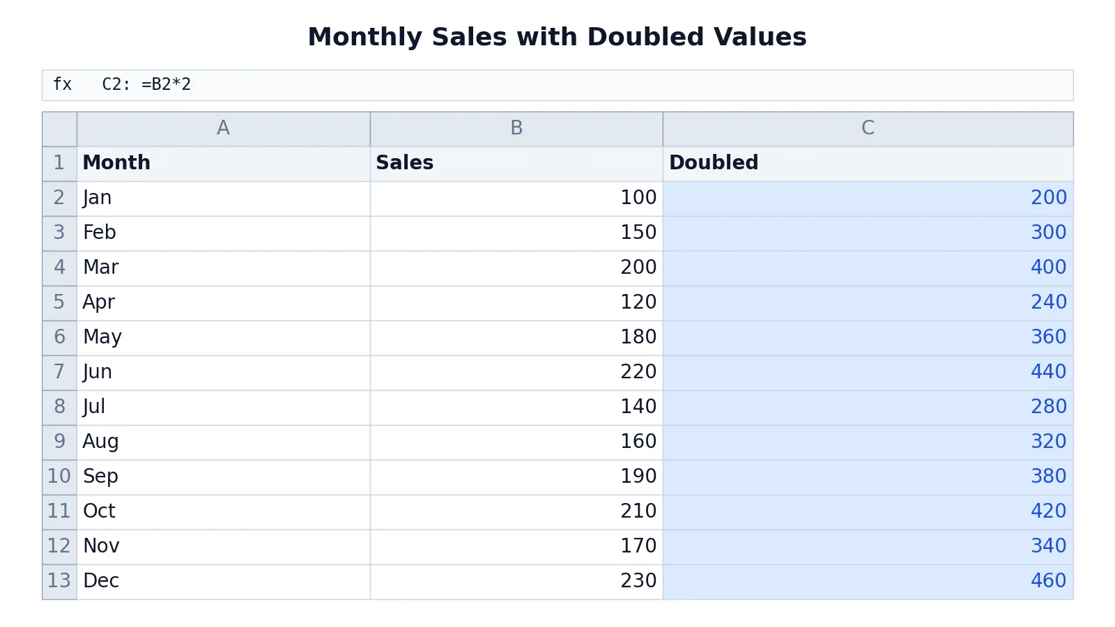Select the Nov cell
The height and width of the screenshot is (627, 1115).
coord(223,547)
